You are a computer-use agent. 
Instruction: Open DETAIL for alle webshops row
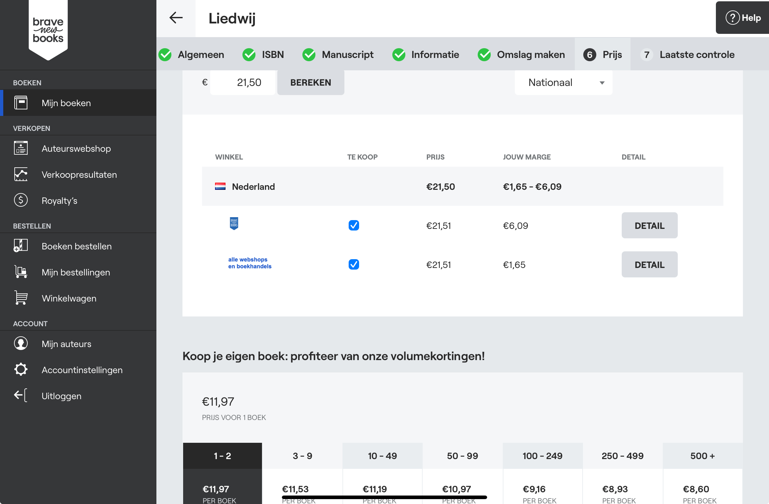649,264
